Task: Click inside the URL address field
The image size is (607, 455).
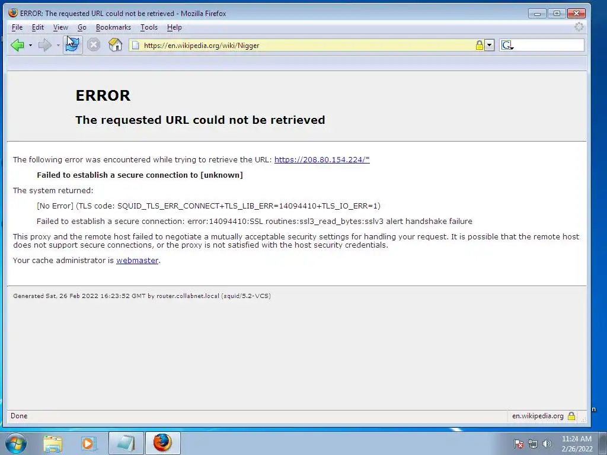Action: (x=308, y=45)
